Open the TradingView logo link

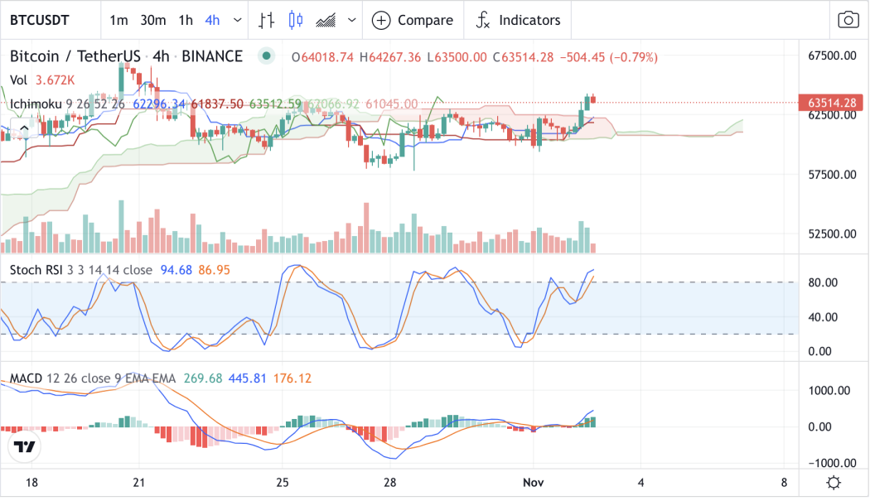24,446
